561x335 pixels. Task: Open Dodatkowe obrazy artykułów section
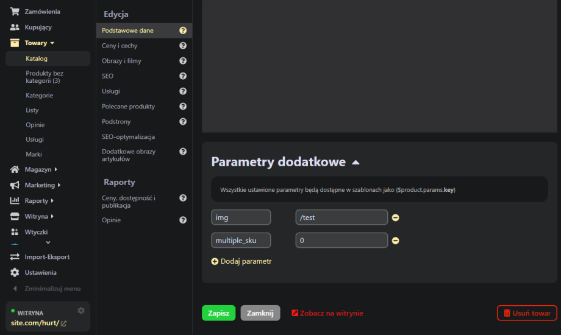pos(129,155)
